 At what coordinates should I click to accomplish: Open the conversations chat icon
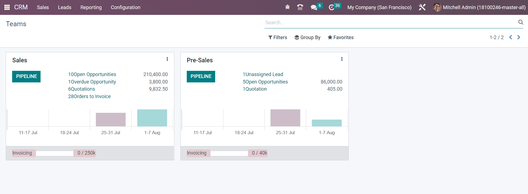[x=314, y=7]
